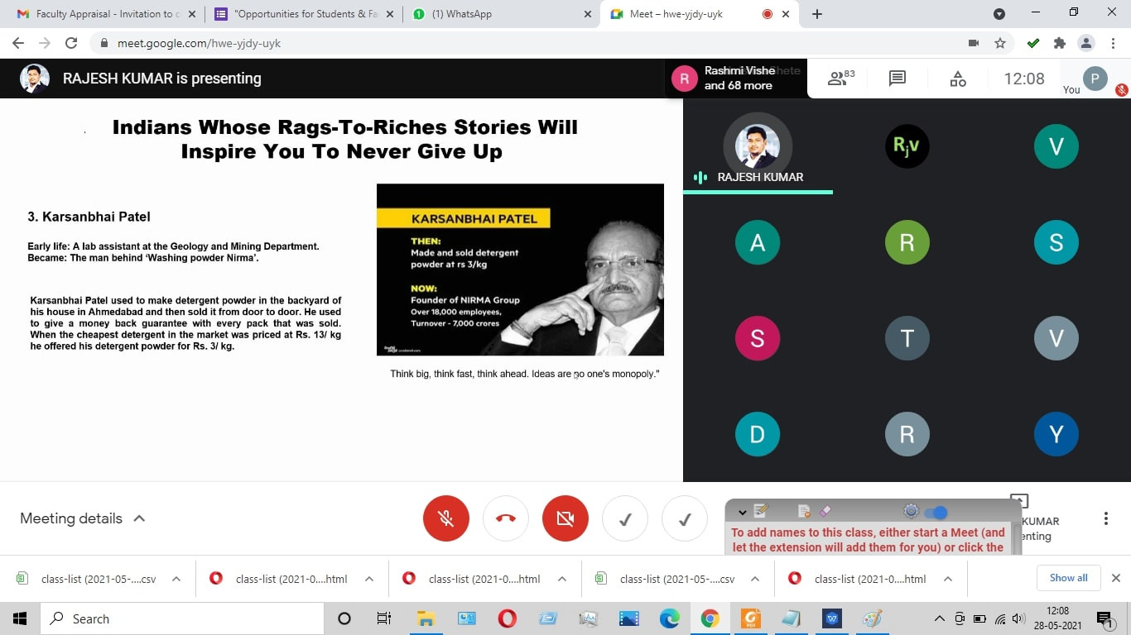Open the meeting chat panel
This screenshot has height=635, width=1131.
pos(897,79)
